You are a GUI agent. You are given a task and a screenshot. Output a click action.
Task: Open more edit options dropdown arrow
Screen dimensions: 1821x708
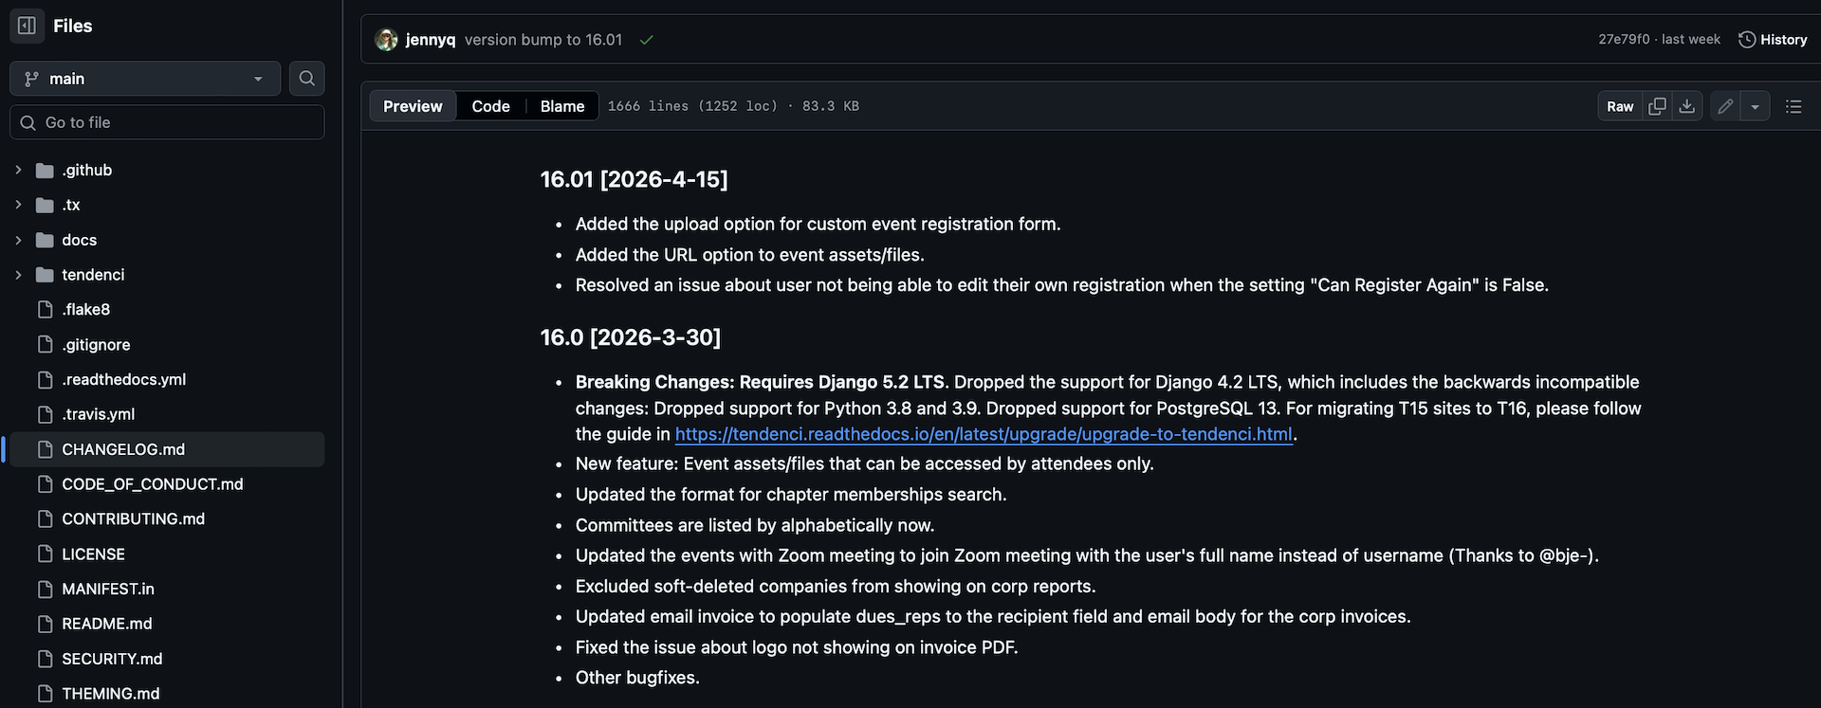(x=1755, y=106)
